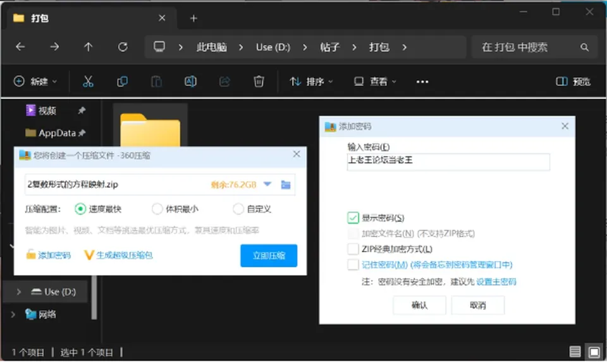This screenshot has width=607, height=362.
Task: Click 取消 in the password dialog
Action: 478,305
